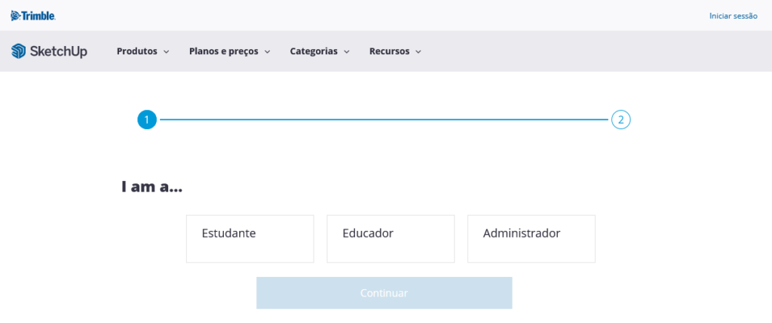Image resolution: width=772 pixels, height=323 pixels.
Task: Expand the chevron beside Recursos
Action: point(418,52)
